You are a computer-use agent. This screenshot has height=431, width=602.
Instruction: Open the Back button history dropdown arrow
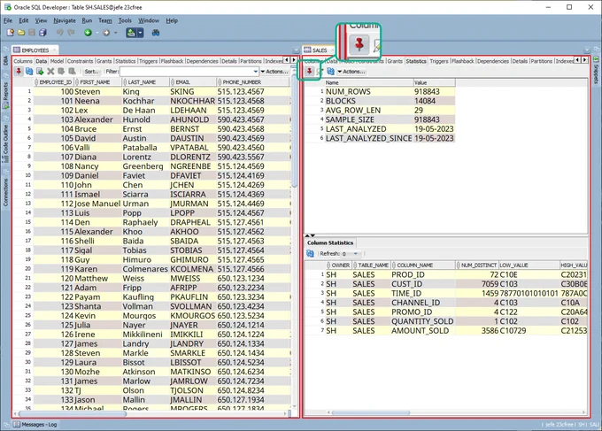pos(96,33)
